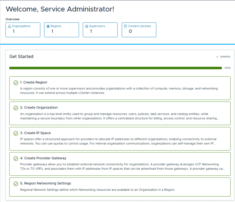
Task: Click the Organizations hierarchy icon
Action: click(x=9, y=26)
